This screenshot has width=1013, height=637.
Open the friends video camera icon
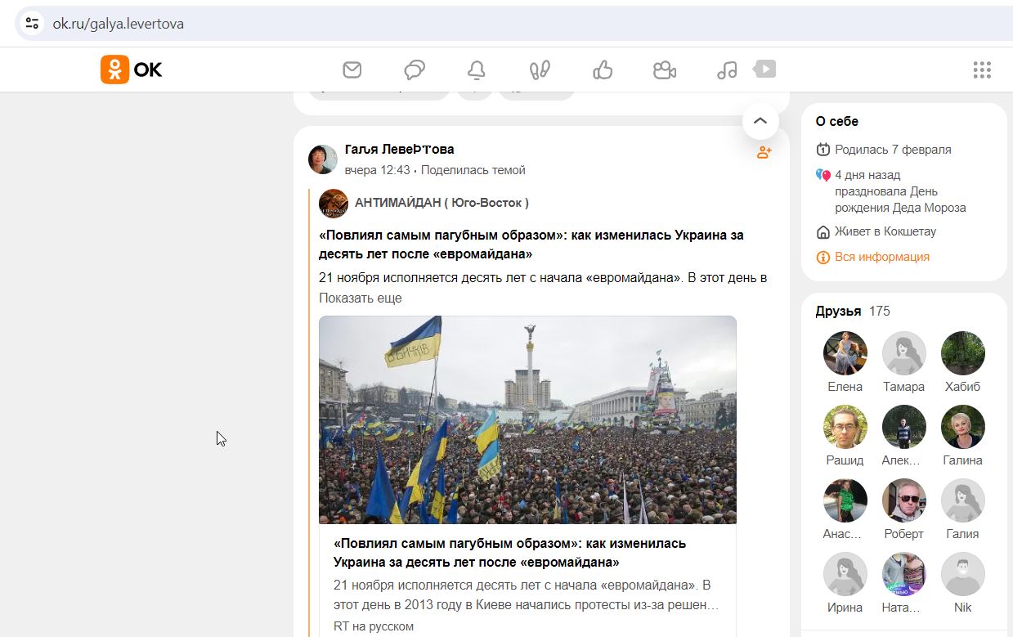pos(665,70)
